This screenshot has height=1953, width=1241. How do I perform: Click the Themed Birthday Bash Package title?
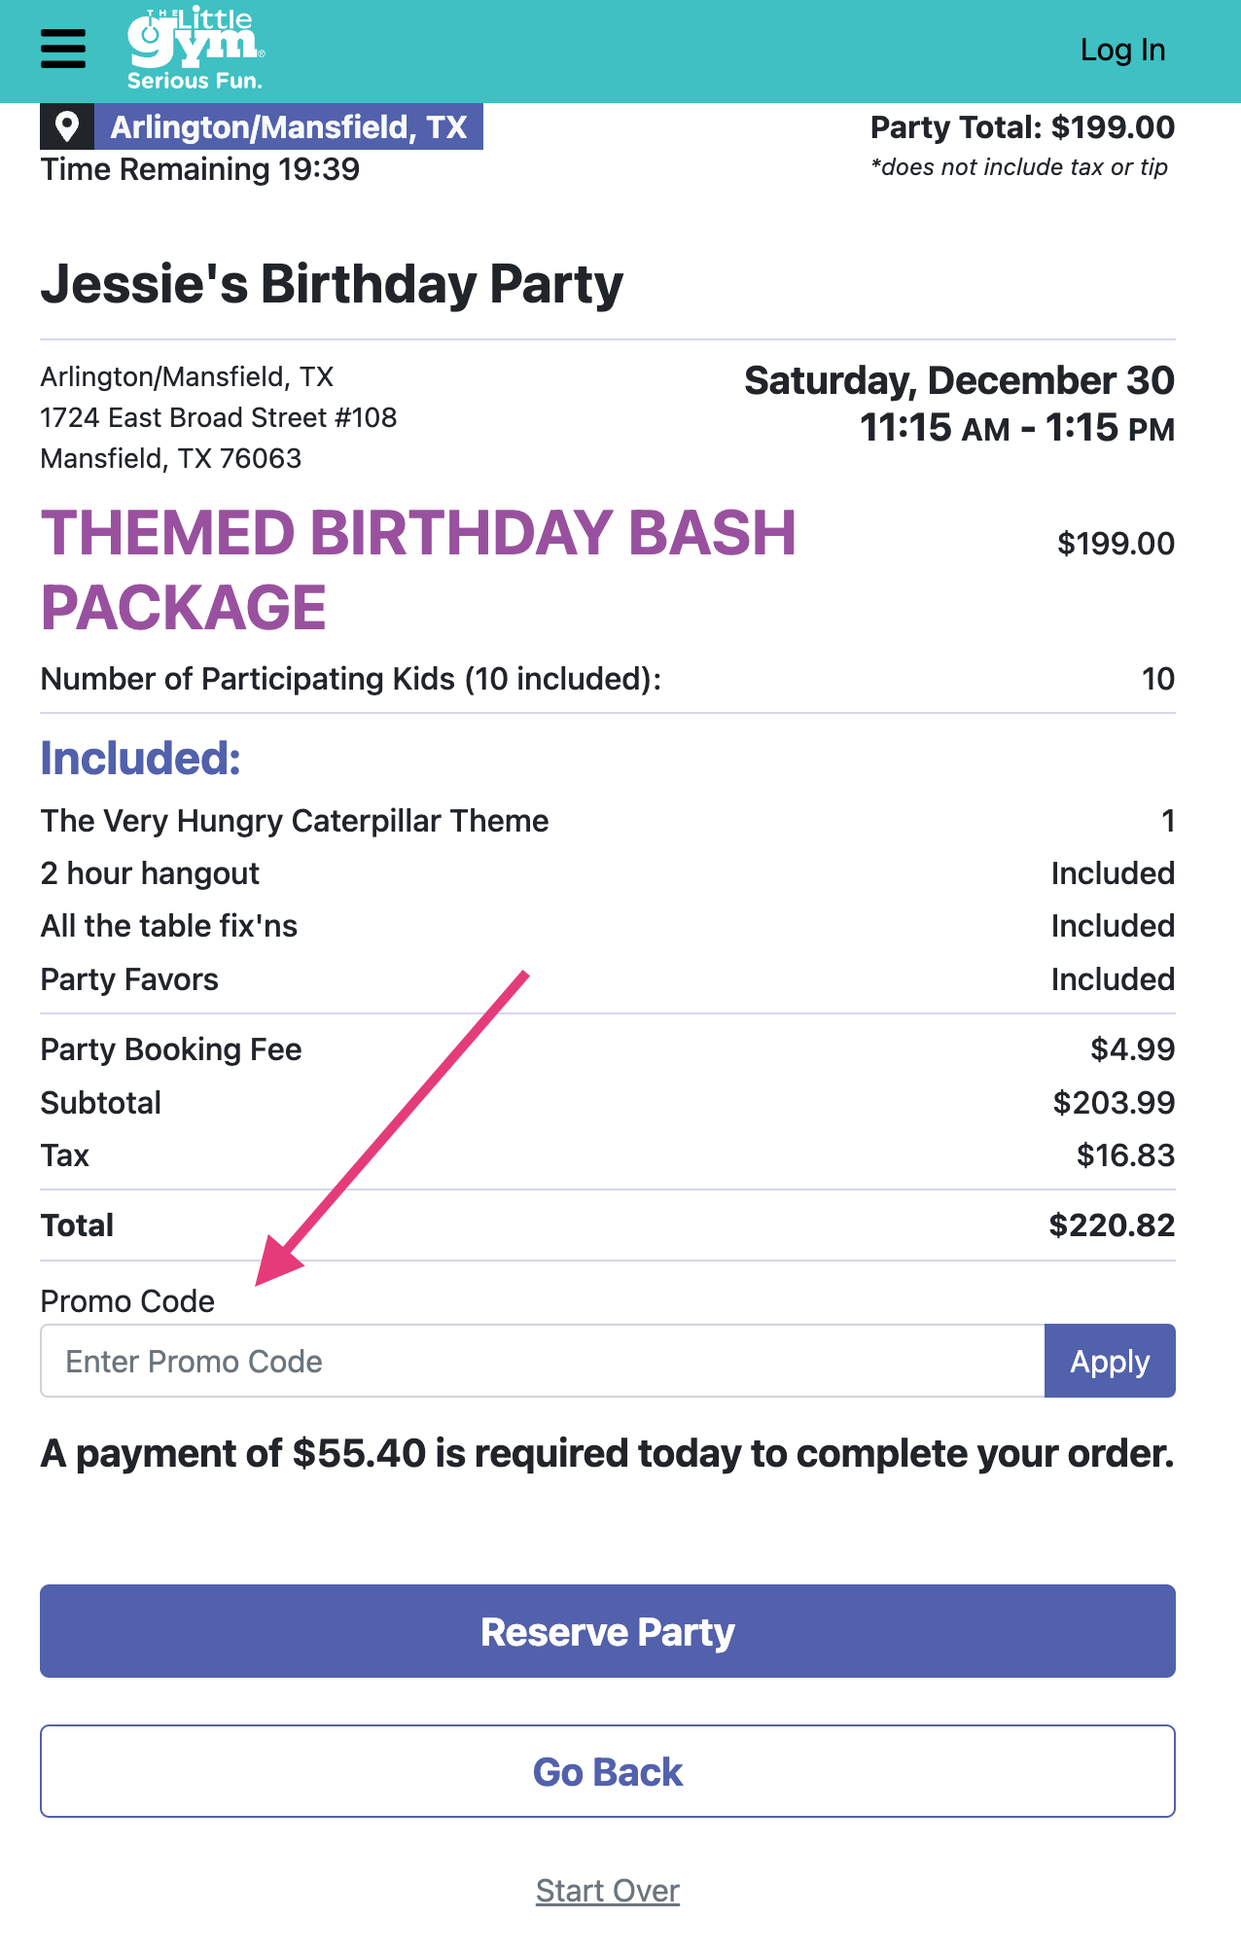(418, 567)
